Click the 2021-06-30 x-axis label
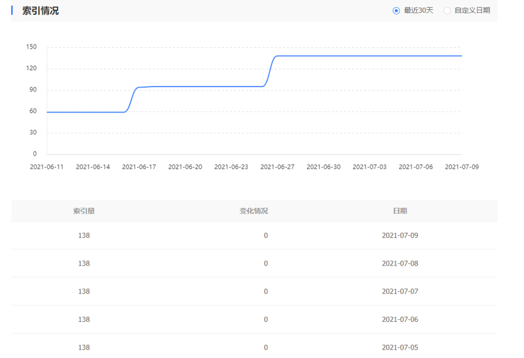This screenshot has width=524, height=358. tap(324, 167)
